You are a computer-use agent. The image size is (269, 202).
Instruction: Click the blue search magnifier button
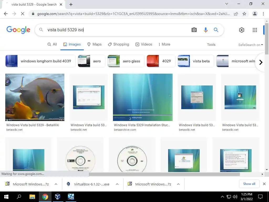click(216, 30)
